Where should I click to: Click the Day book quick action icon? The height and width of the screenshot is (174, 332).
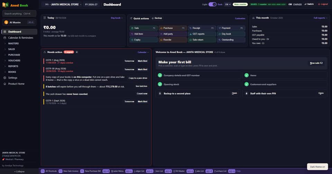click(x=220, y=34)
